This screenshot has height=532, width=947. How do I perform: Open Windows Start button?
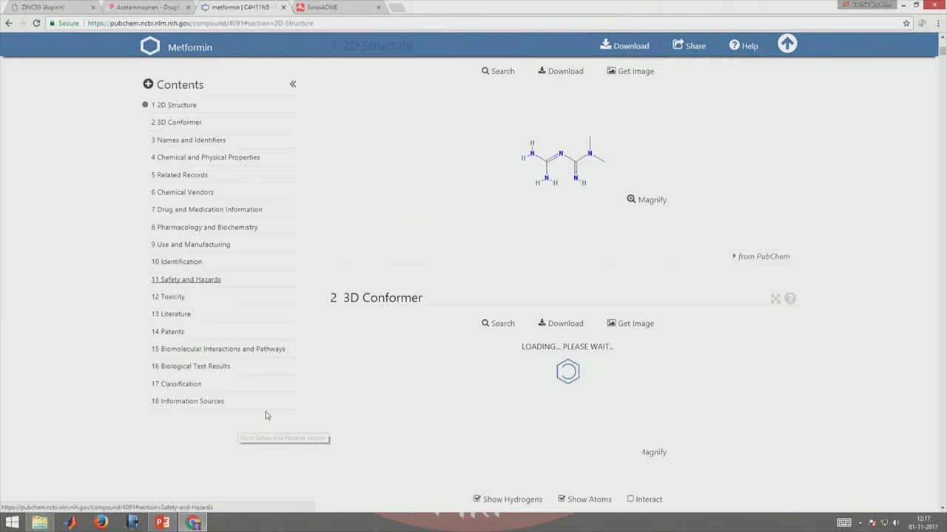pos(13,522)
